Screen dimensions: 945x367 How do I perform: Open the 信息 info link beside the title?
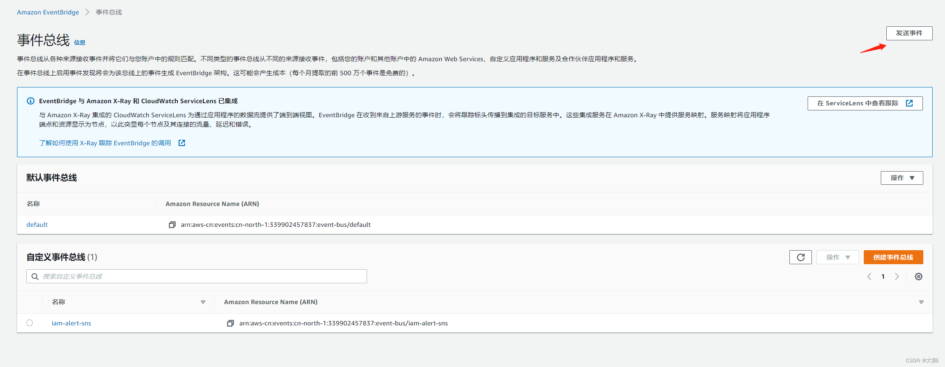[x=80, y=42]
